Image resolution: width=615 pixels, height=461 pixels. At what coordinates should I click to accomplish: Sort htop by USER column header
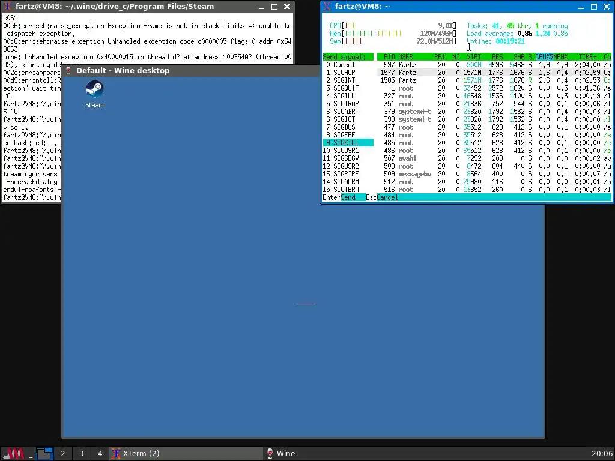405,57
